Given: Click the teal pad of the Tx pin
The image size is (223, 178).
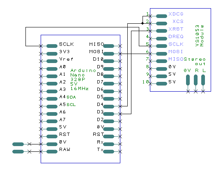Looking at the screenshot, I should coord(109,152).
